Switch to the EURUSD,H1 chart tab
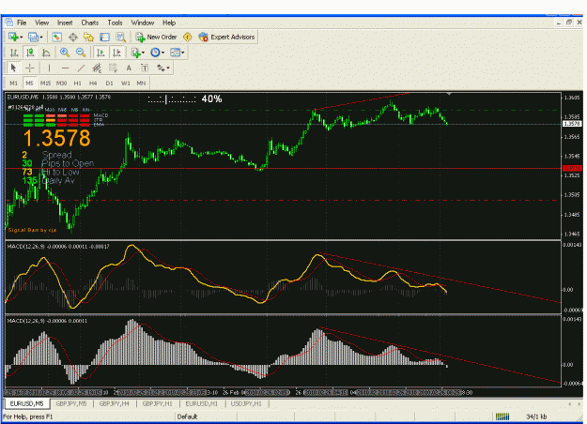 [201, 403]
